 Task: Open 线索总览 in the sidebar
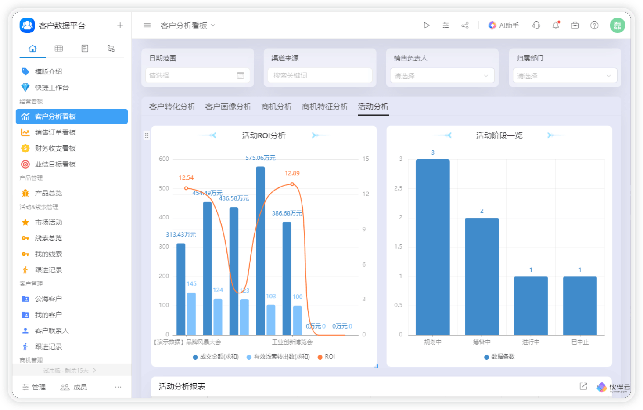pyautogui.click(x=72, y=238)
